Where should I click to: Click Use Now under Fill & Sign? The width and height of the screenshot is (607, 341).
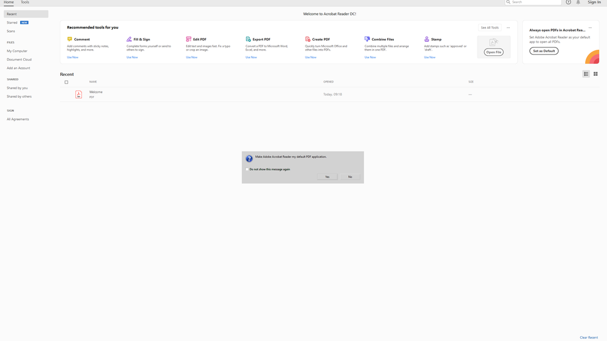[x=132, y=57]
